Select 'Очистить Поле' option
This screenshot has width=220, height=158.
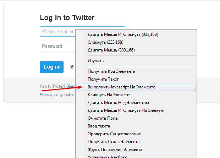(x=136, y=118)
